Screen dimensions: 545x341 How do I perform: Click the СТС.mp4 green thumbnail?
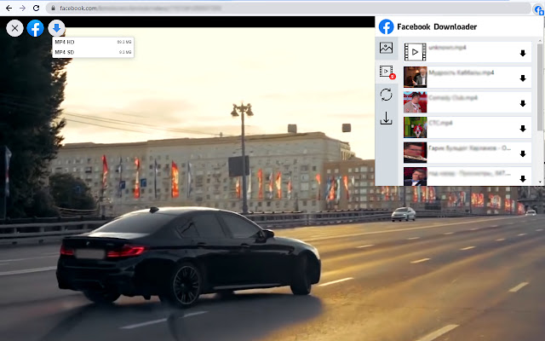click(x=415, y=128)
